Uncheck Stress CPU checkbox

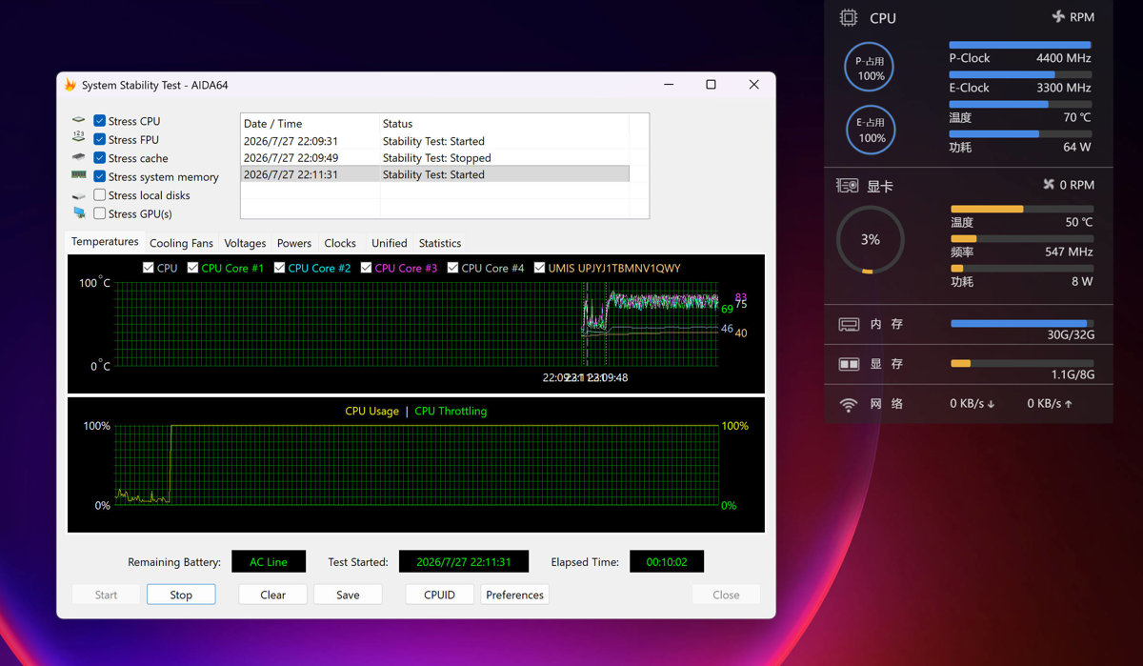[x=99, y=121]
